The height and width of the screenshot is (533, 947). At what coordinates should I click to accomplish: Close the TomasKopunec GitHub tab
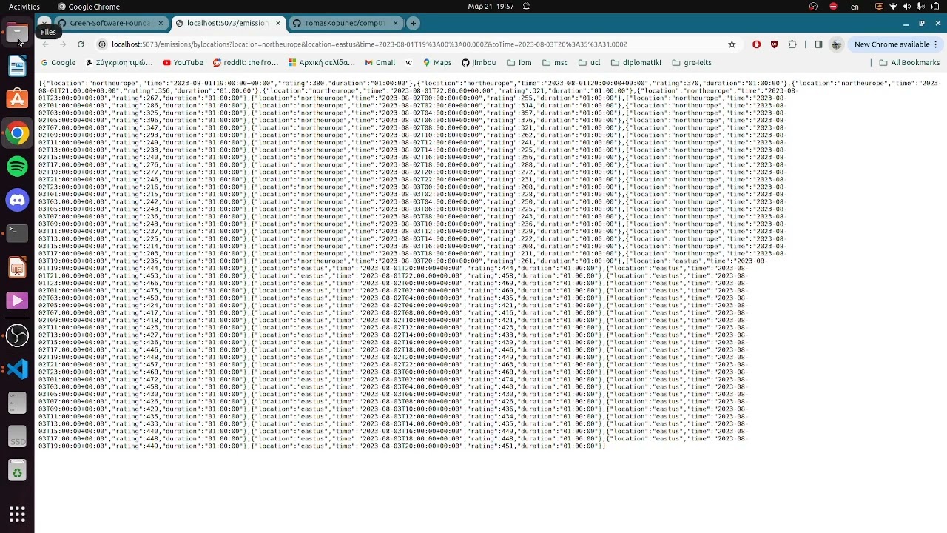(x=396, y=23)
